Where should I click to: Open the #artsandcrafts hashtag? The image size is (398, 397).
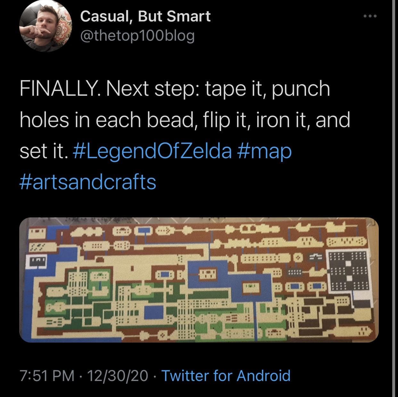tap(88, 182)
